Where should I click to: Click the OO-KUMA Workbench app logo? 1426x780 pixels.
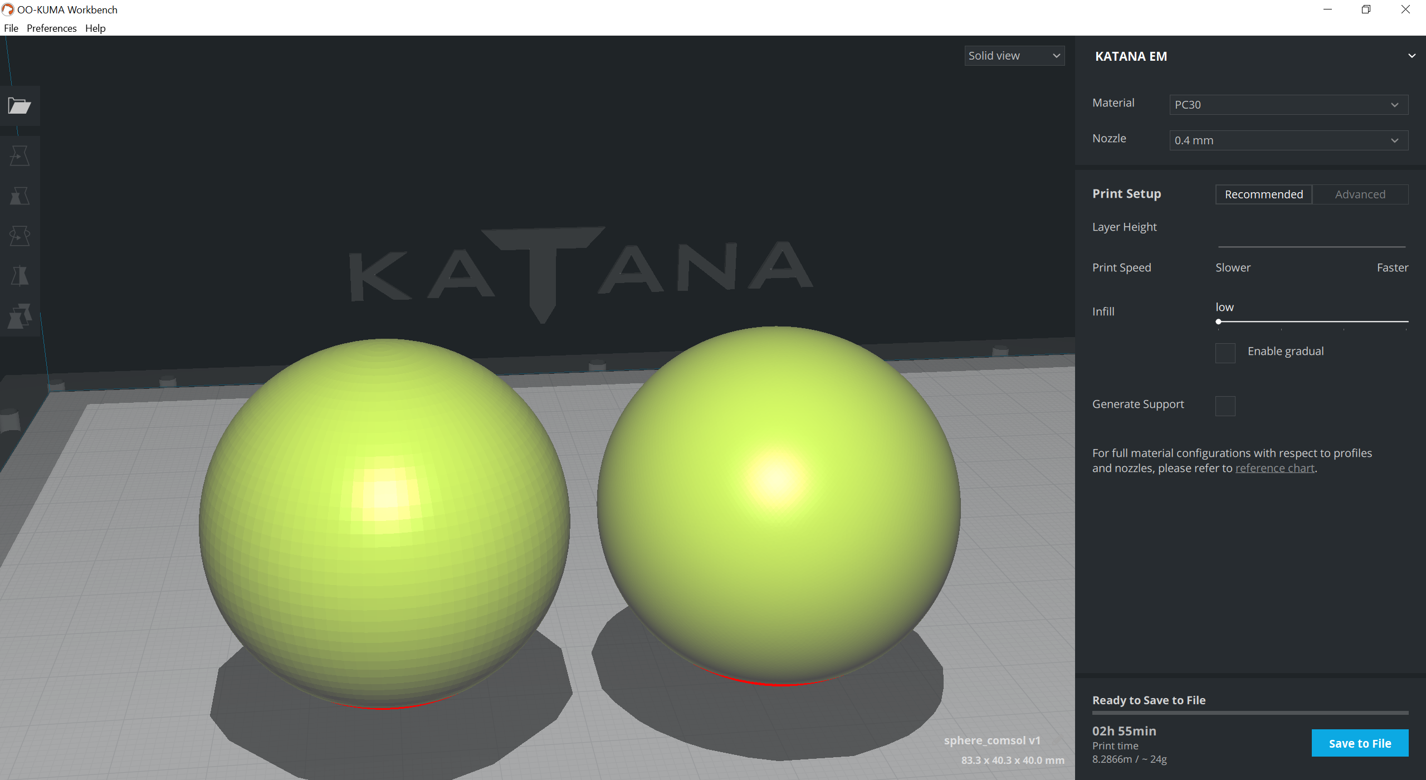point(8,9)
